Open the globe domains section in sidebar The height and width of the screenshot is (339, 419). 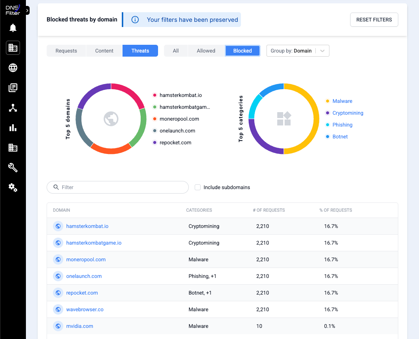[13, 68]
